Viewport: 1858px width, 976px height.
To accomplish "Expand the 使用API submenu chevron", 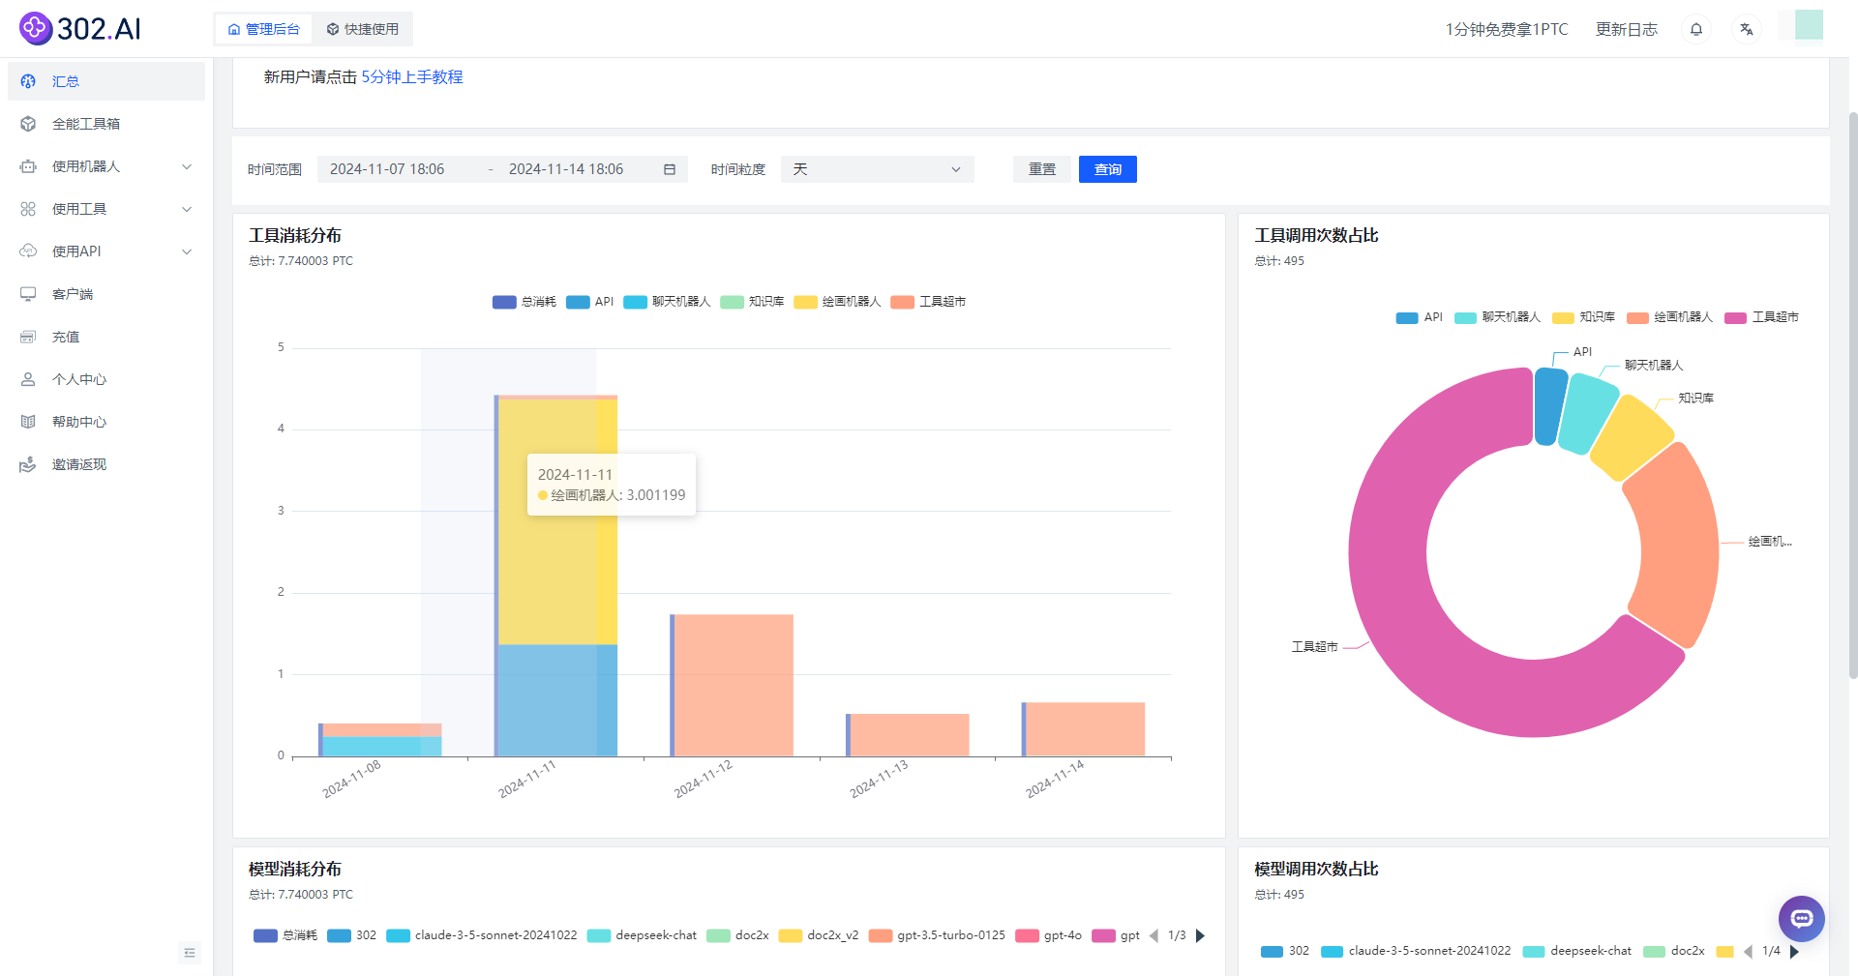I will 187,251.
